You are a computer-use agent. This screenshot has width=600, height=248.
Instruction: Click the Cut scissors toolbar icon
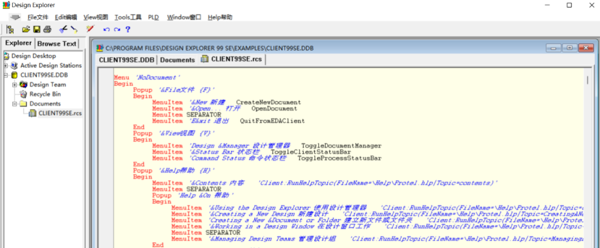[63, 29]
